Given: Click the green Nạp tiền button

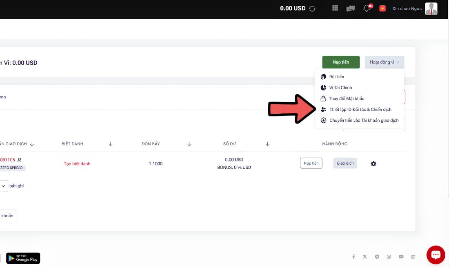Looking at the screenshot, I should pos(341,62).
